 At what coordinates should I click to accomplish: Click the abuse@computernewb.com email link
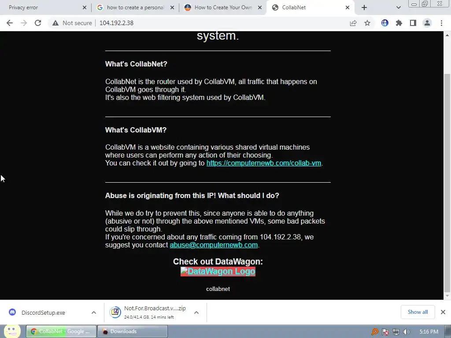coord(214,245)
